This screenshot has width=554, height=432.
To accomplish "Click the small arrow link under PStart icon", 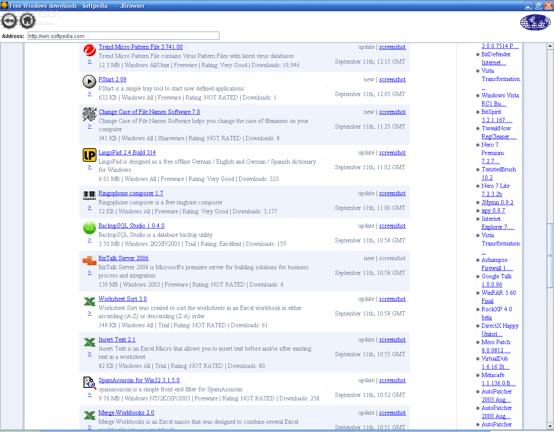I will [x=90, y=93].
